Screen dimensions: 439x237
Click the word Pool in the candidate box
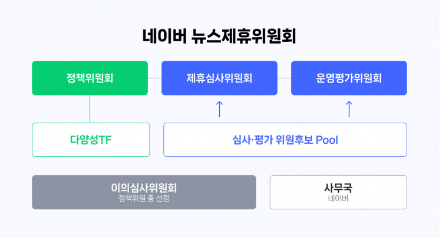point(326,140)
